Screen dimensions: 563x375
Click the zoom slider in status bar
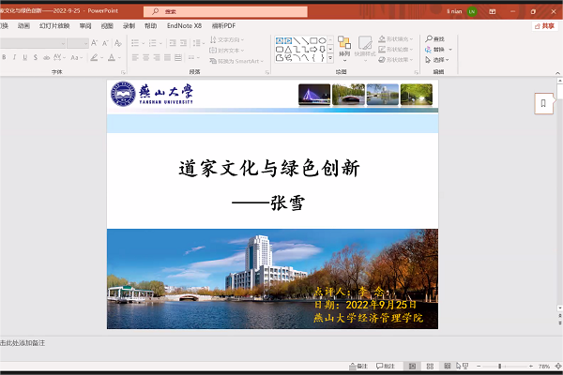(499, 366)
